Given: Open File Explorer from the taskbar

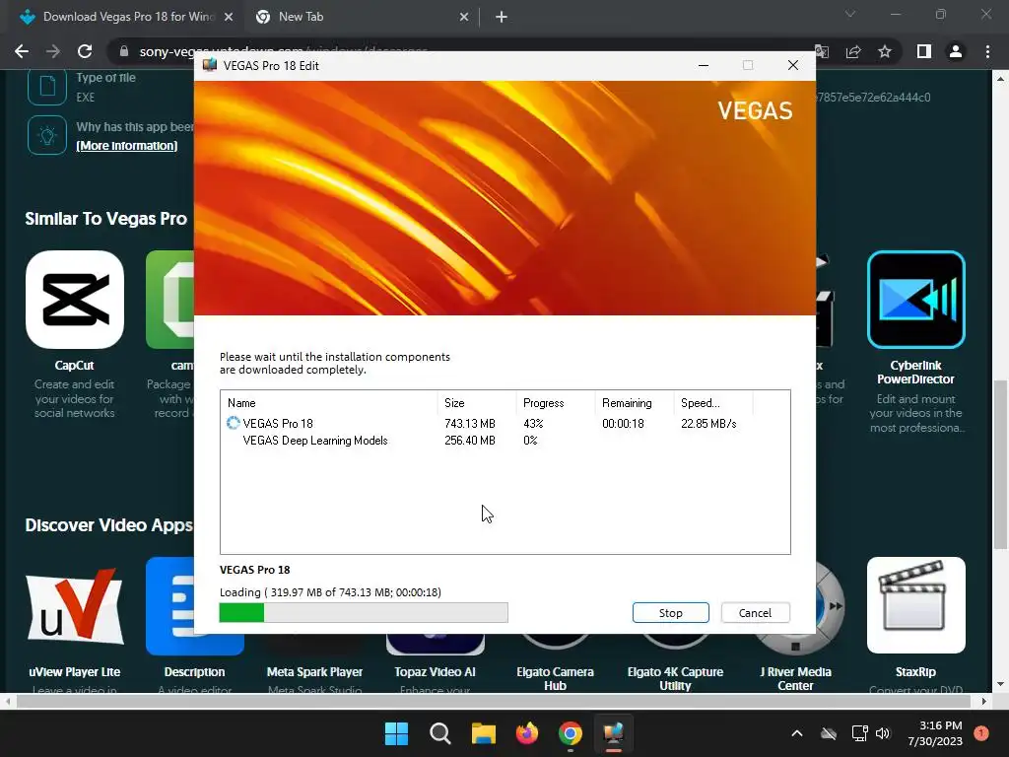Looking at the screenshot, I should (483, 733).
